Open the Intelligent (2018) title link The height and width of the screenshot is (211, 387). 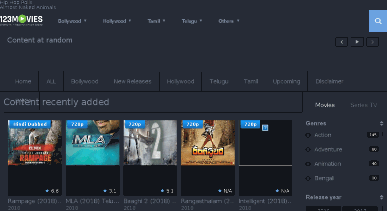(265, 201)
